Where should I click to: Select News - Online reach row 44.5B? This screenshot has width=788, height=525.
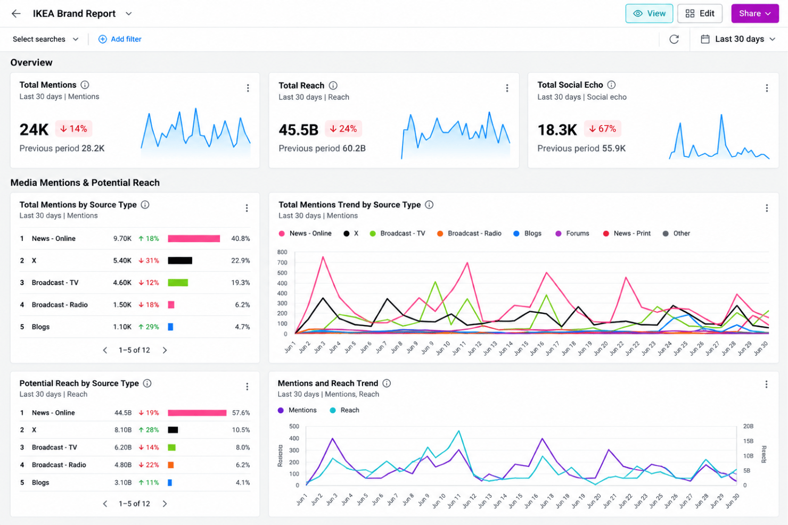135,413
